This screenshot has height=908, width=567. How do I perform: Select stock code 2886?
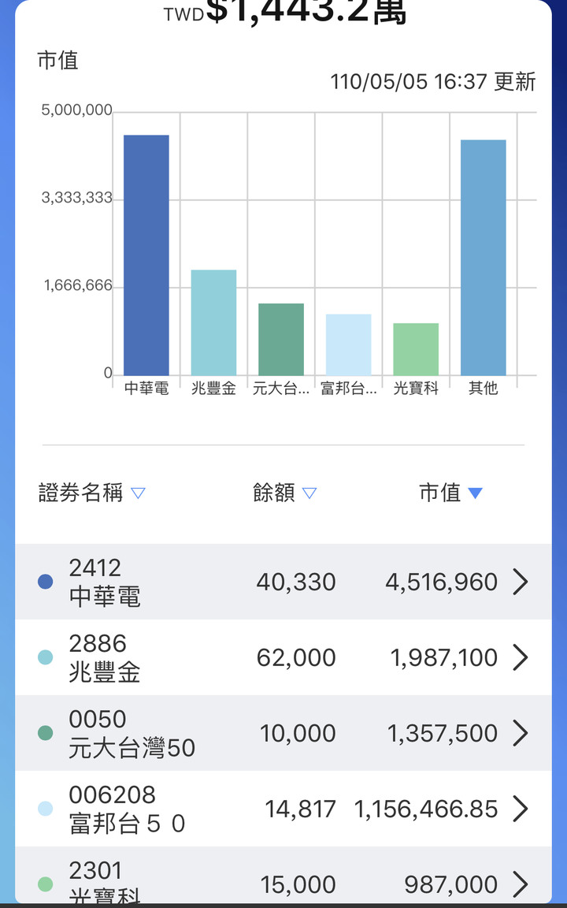click(x=97, y=643)
